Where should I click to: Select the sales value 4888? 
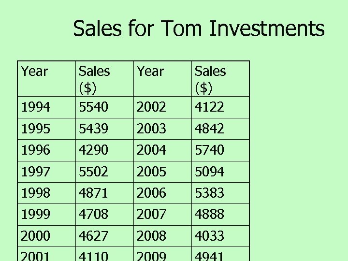(x=209, y=214)
